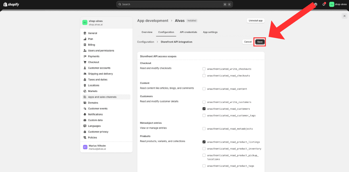
Task: Click the Installed status badge
Action: pos(192,21)
